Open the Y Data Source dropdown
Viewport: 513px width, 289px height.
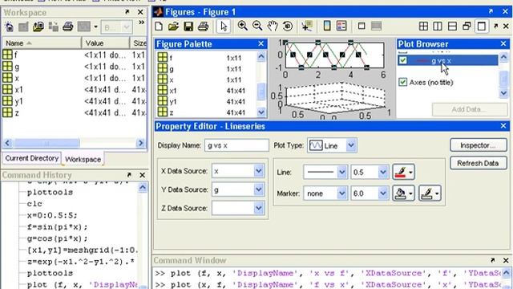click(x=258, y=189)
